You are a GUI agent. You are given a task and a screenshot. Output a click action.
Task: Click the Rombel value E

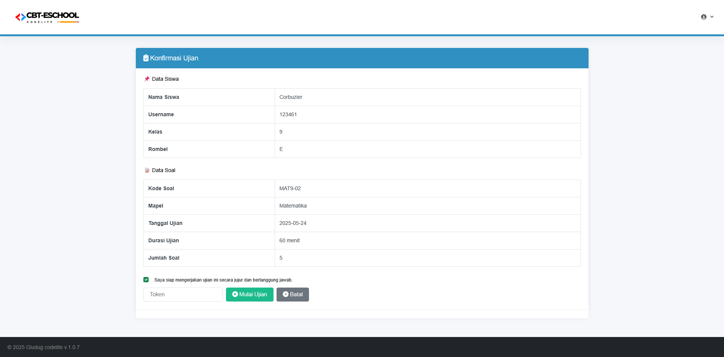281,149
